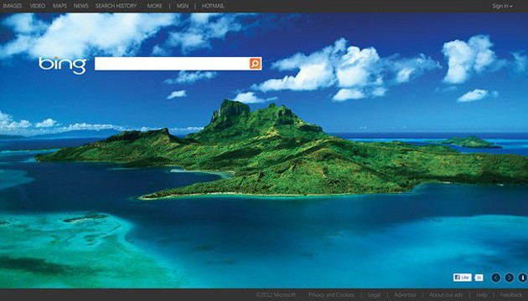
Task: Show the next homepage image
Action: 510,278
